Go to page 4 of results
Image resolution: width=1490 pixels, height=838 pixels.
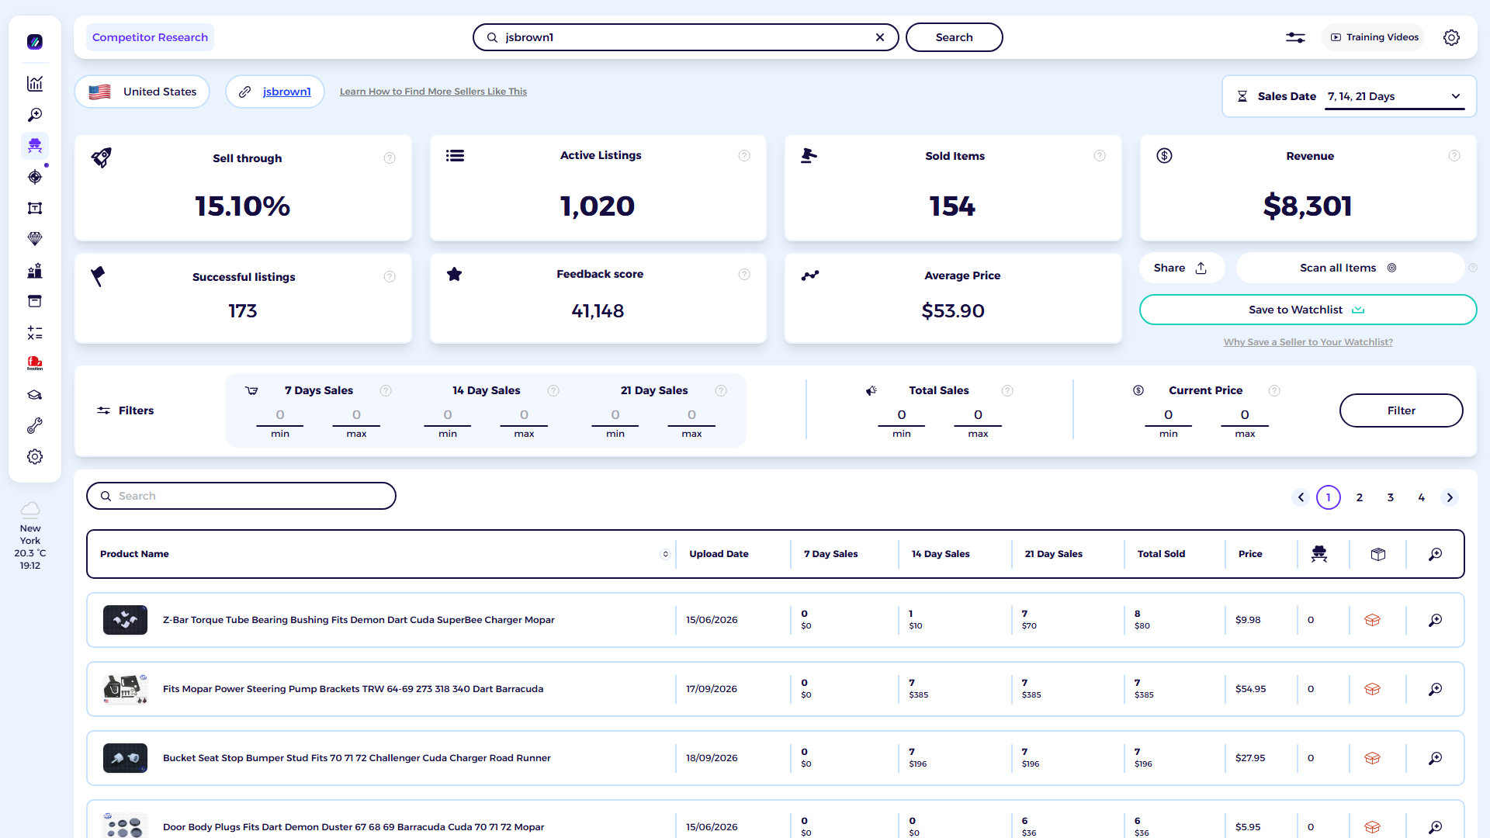1422,497
